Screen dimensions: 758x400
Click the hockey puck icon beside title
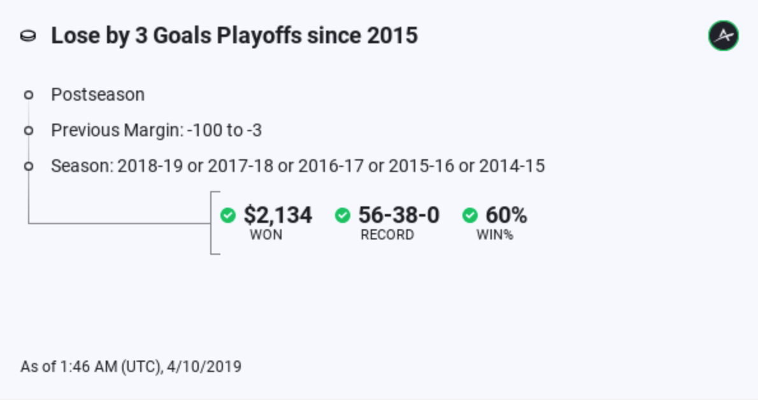(28, 36)
